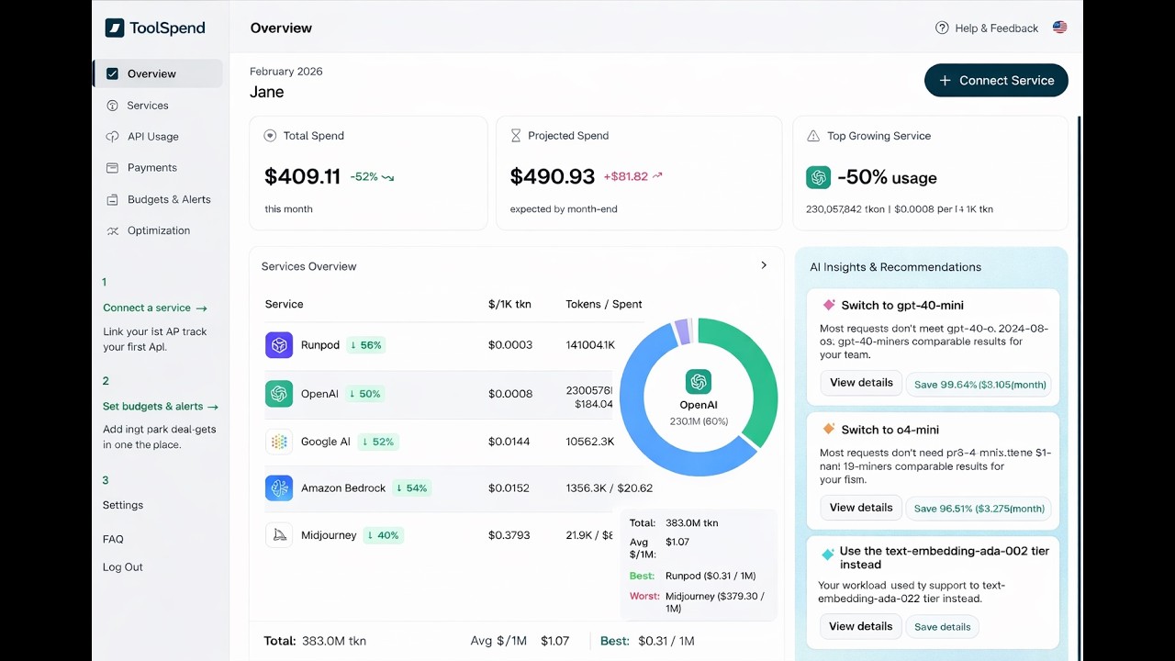Screen dimensions: 1175x661
Task: Click Amazon Bedrock $0.0152 price cell
Action: point(509,487)
